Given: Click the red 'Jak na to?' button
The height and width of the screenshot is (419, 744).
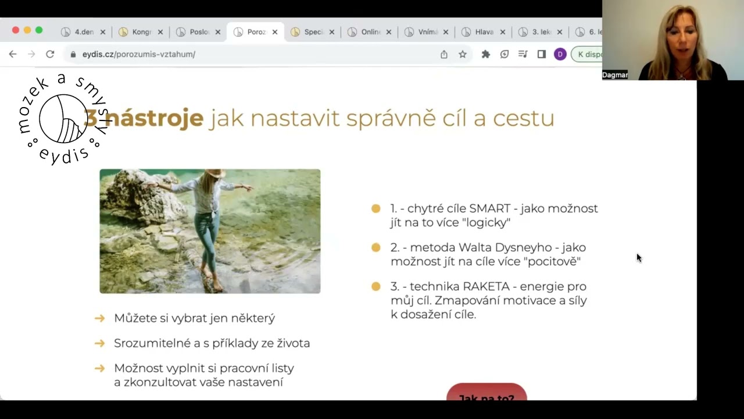Looking at the screenshot, I should [487, 392].
